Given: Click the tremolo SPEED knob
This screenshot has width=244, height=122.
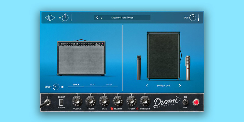Looking at the screenshot, I should [131, 101].
